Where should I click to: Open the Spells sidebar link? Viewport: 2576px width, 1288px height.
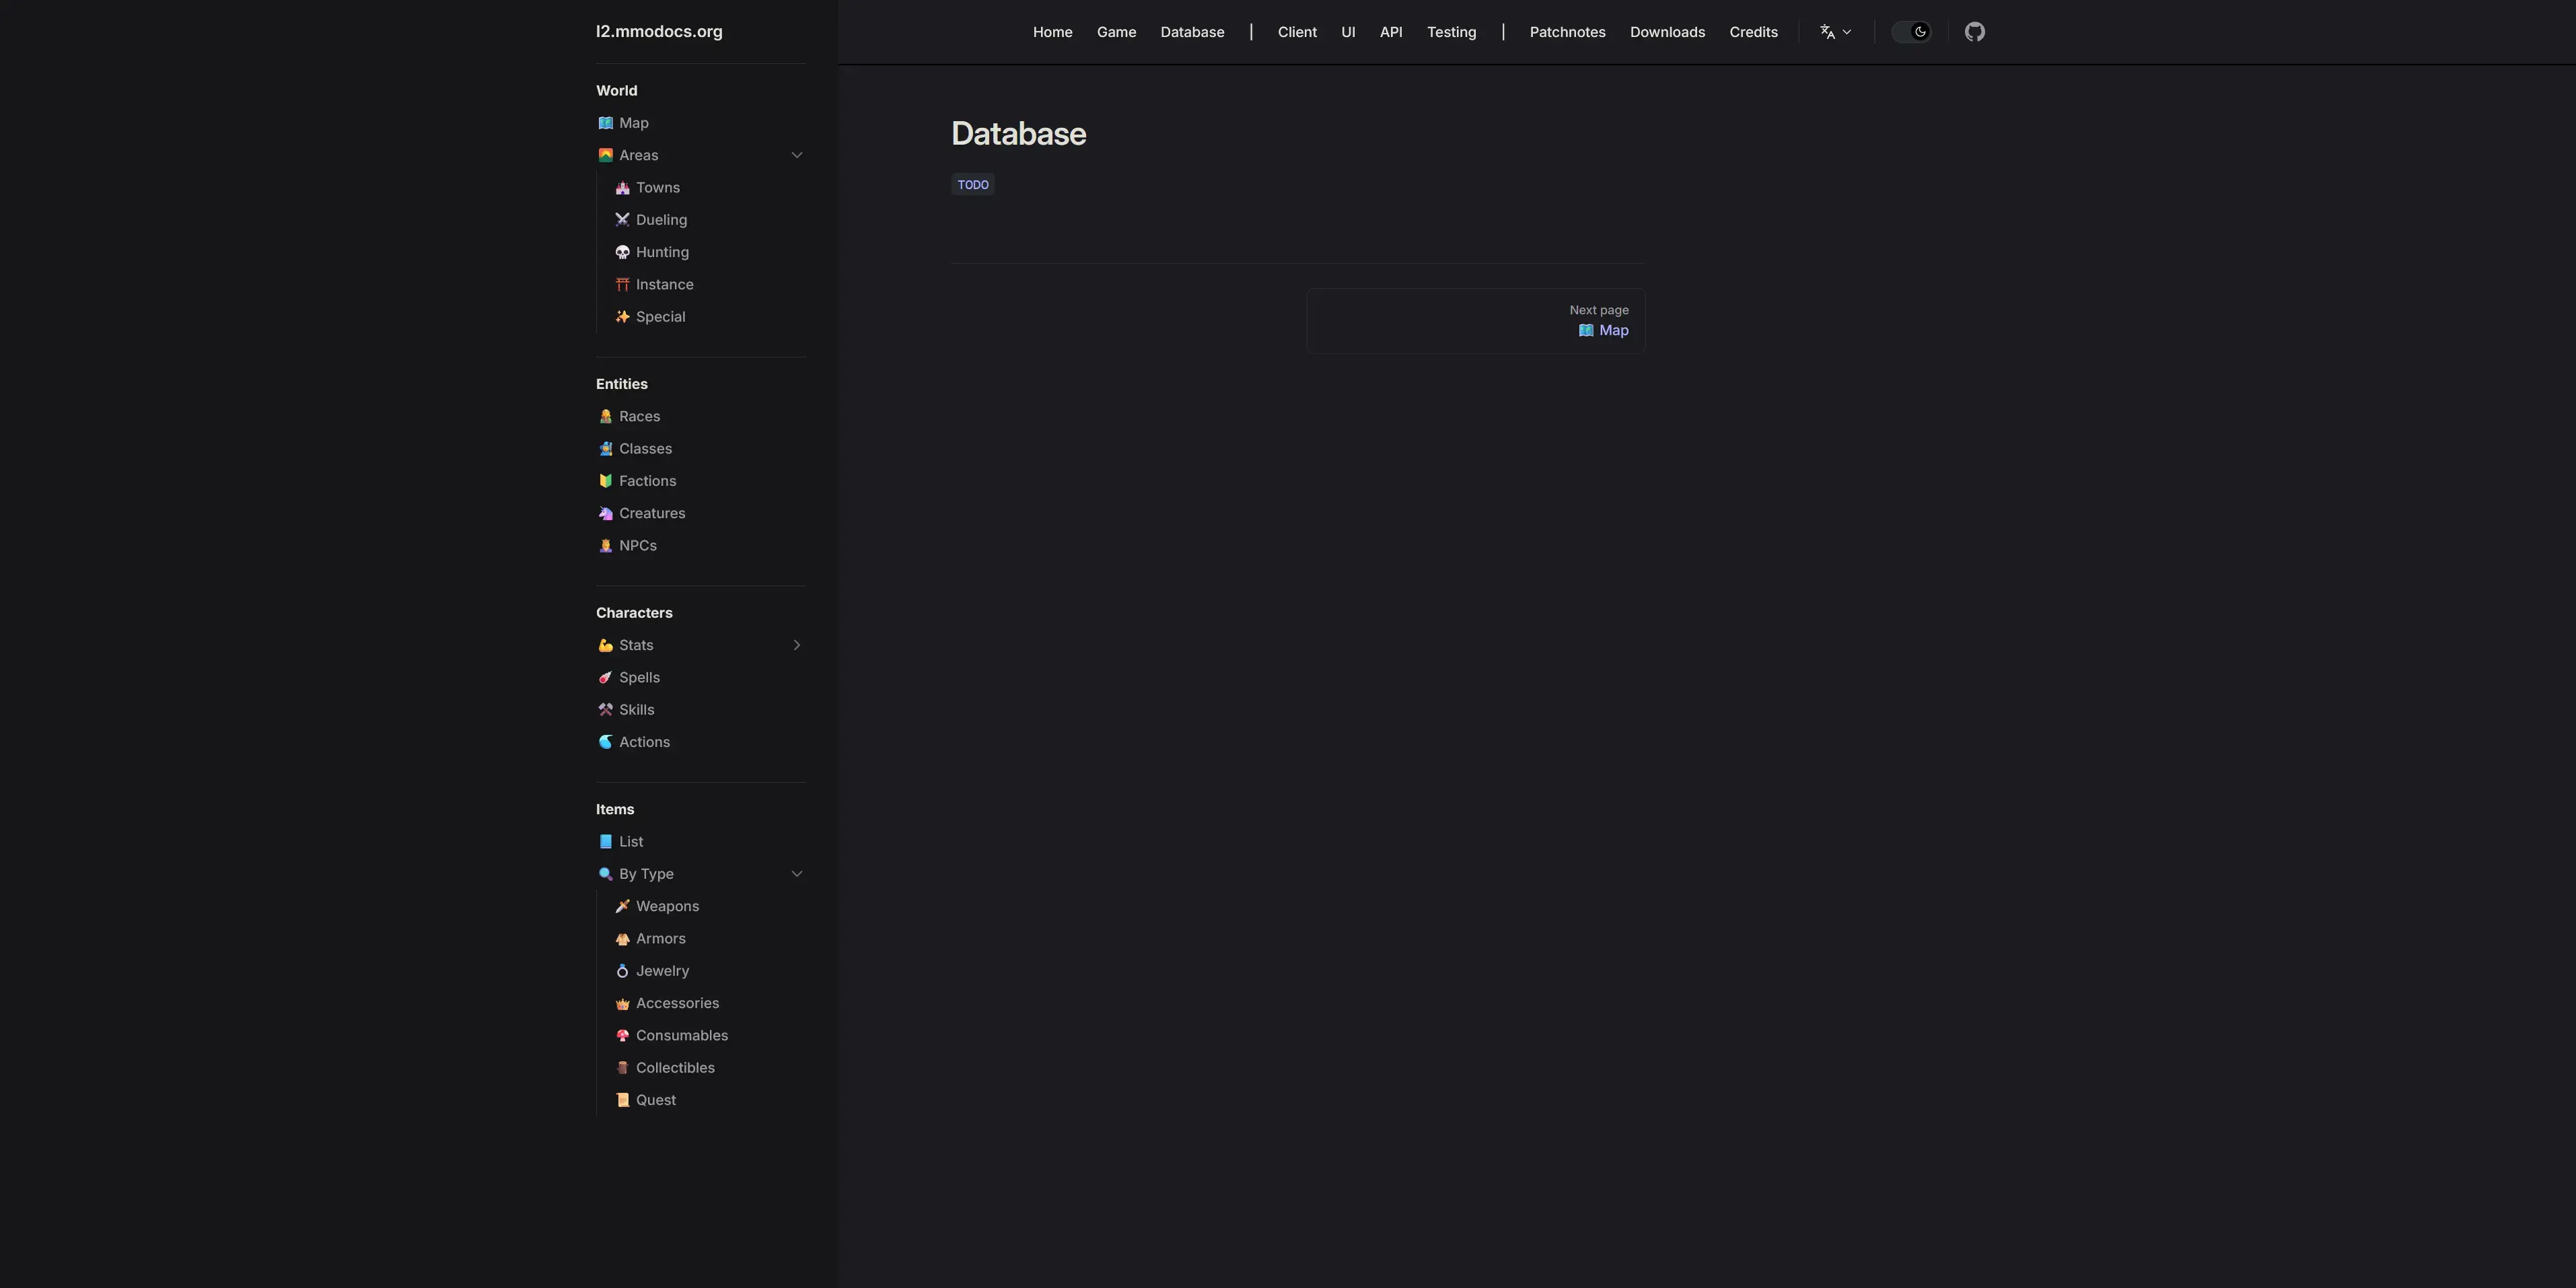coord(639,678)
